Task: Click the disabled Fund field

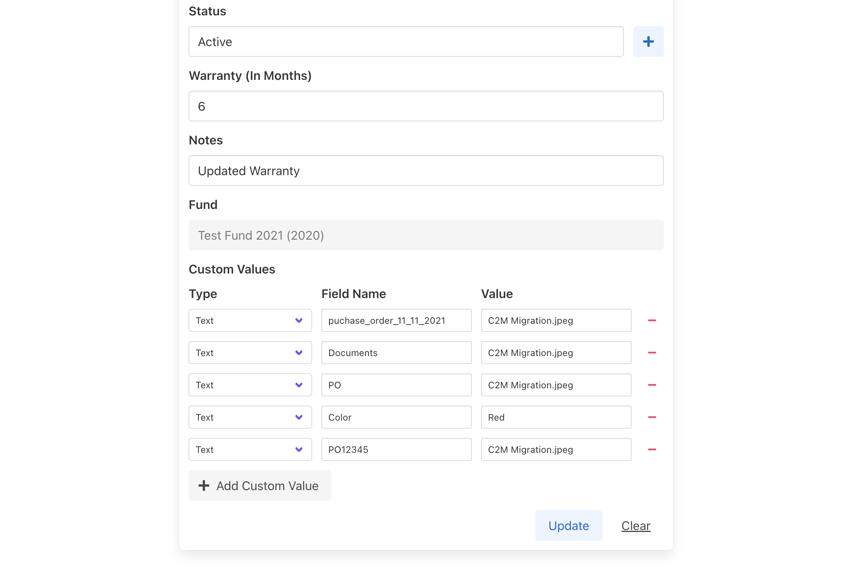Action: pos(426,235)
